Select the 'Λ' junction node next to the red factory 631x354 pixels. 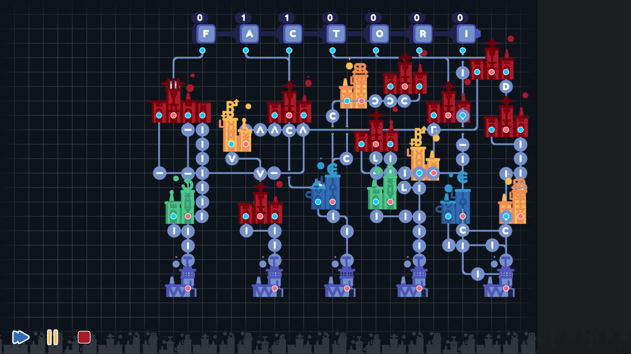(x=274, y=129)
